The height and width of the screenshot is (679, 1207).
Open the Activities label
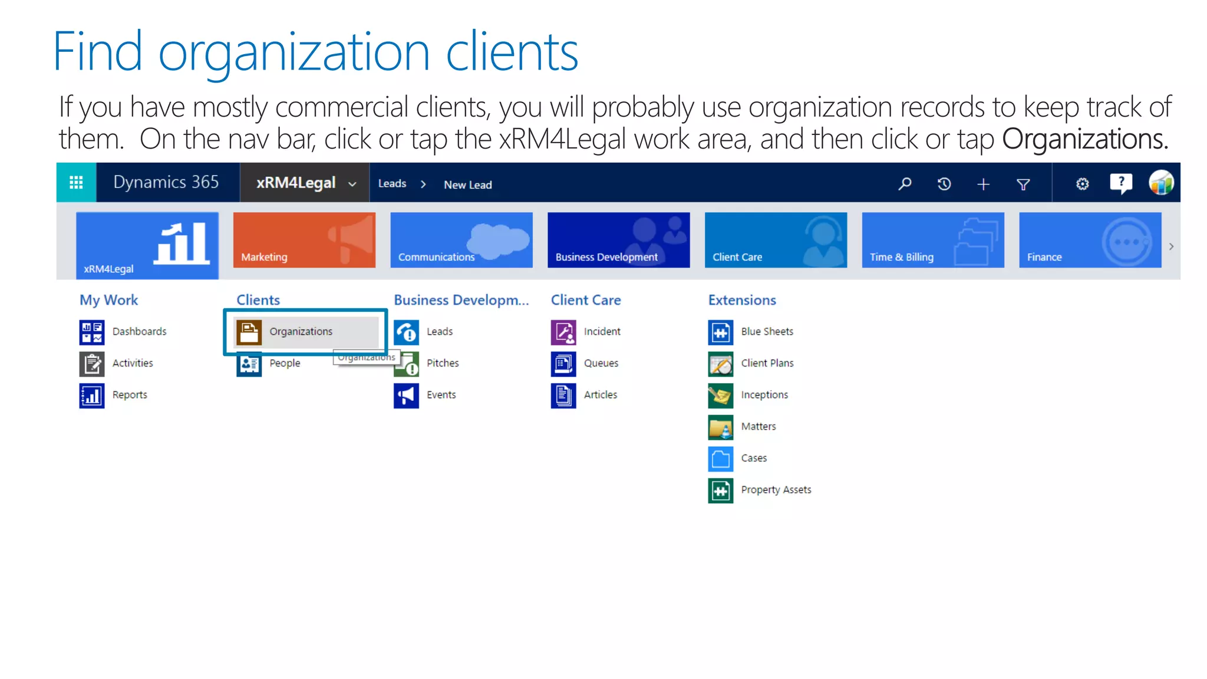pyautogui.click(x=133, y=364)
